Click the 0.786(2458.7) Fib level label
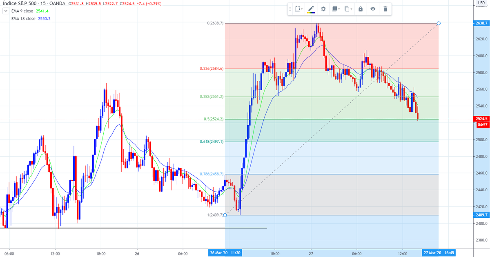This screenshot has width=490, height=257. 212,174
